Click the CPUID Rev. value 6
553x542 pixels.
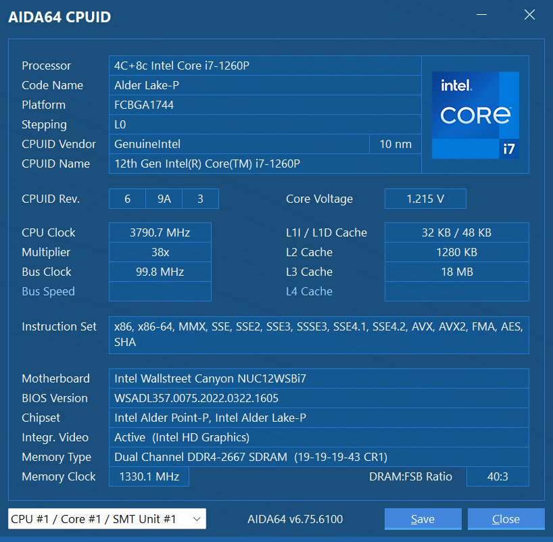point(127,199)
